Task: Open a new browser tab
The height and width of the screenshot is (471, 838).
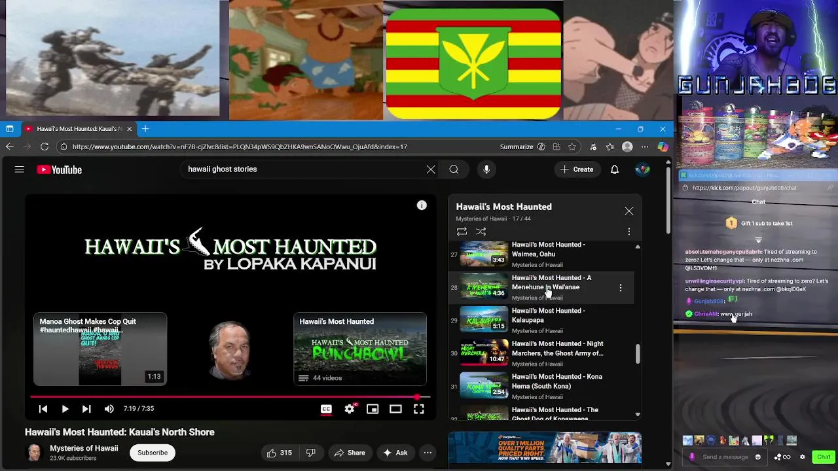Action: [x=145, y=129]
